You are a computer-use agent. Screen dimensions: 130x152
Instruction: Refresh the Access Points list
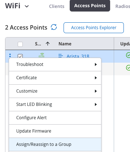tap(54, 27)
